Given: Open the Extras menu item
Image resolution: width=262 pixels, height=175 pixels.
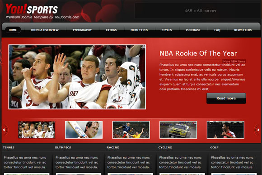Looking at the screenshot, I should [111, 30].
